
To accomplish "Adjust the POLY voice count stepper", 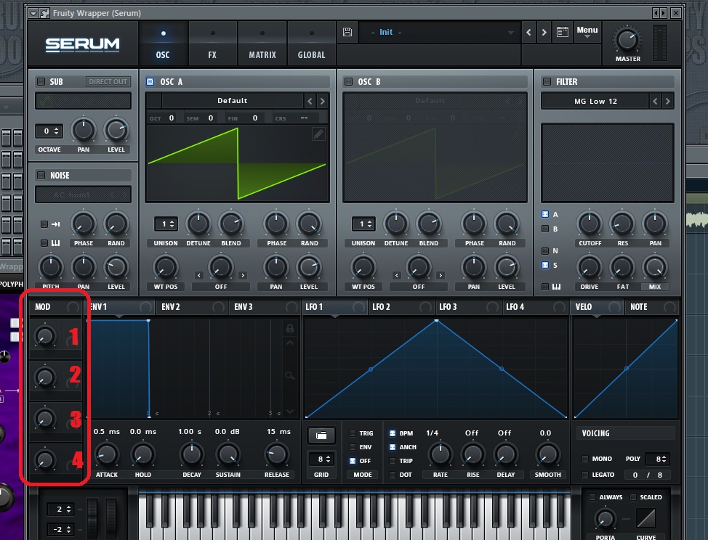I will (x=657, y=459).
